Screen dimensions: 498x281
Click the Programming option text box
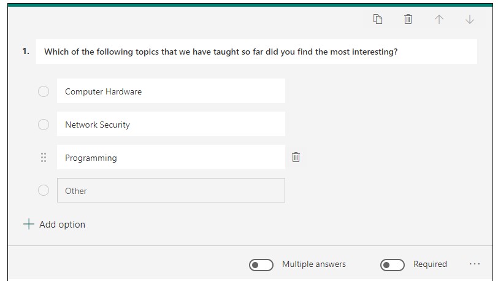(x=170, y=158)
